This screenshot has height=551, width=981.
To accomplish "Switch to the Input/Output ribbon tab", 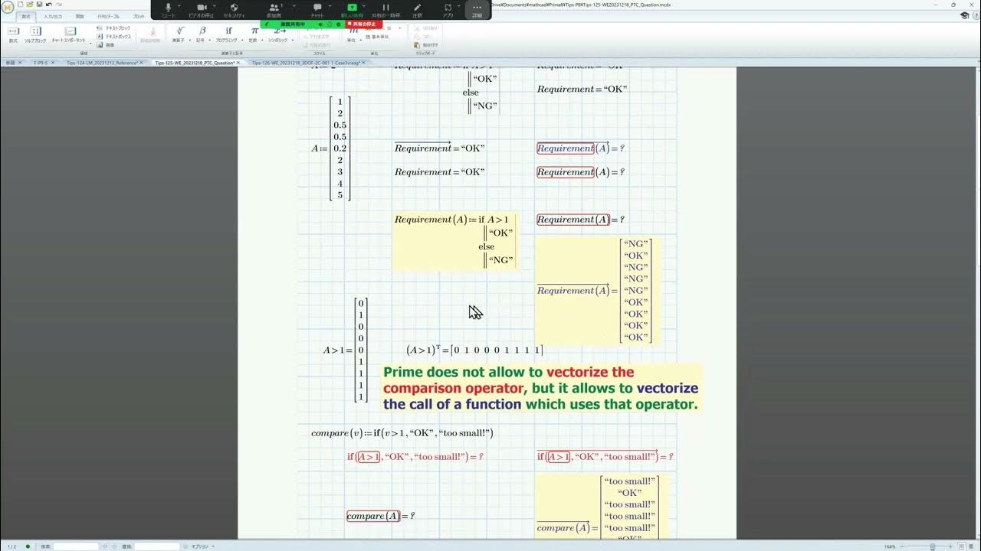I will point(53,16).
